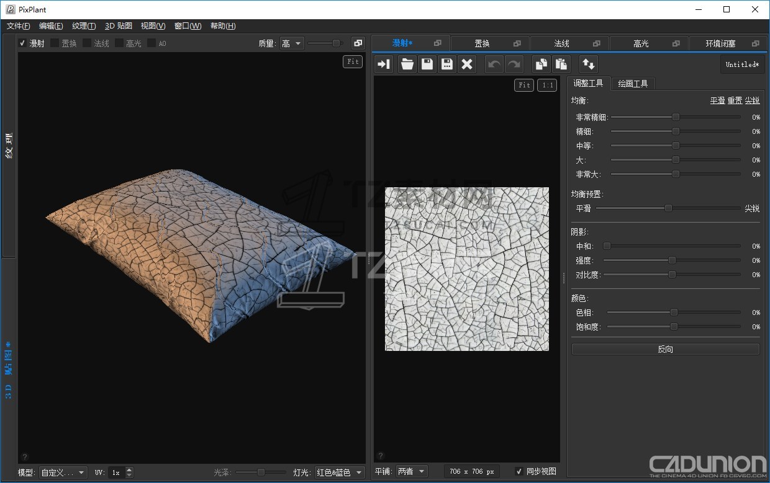Open the 灯光 lighting dropdown

click(x=340, y=472)
